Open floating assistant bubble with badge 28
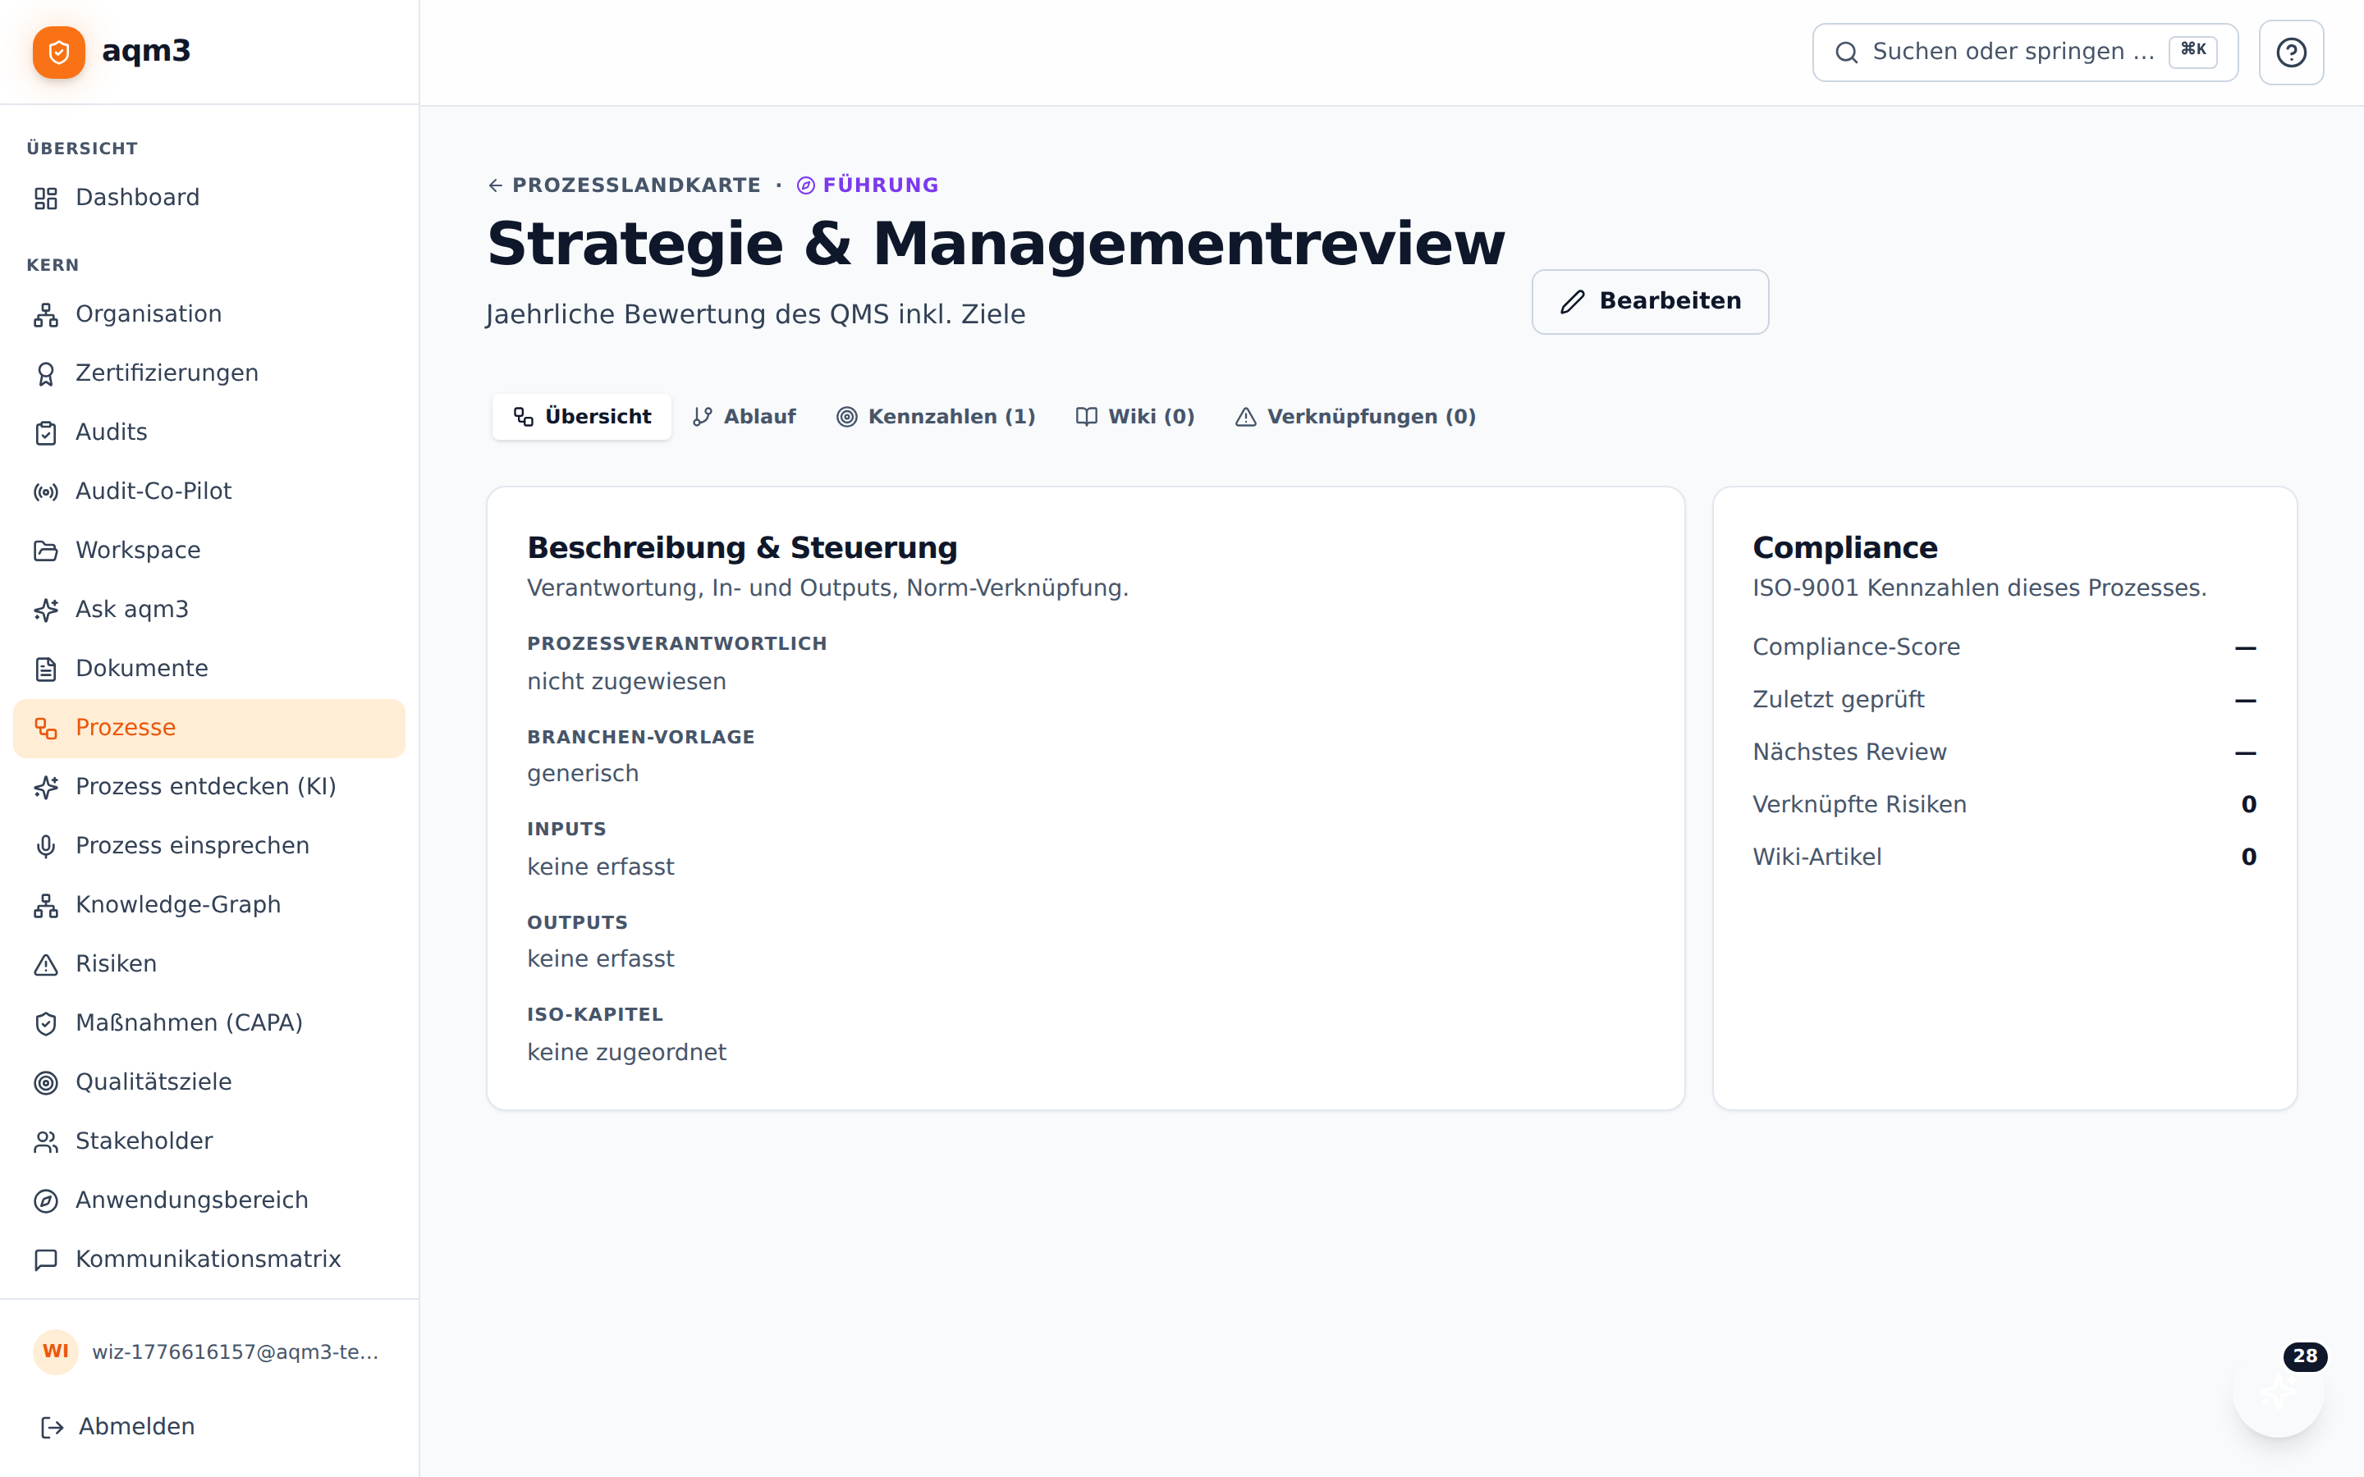This screenshot has width=2364, height=1477. pos(2277,1392)
